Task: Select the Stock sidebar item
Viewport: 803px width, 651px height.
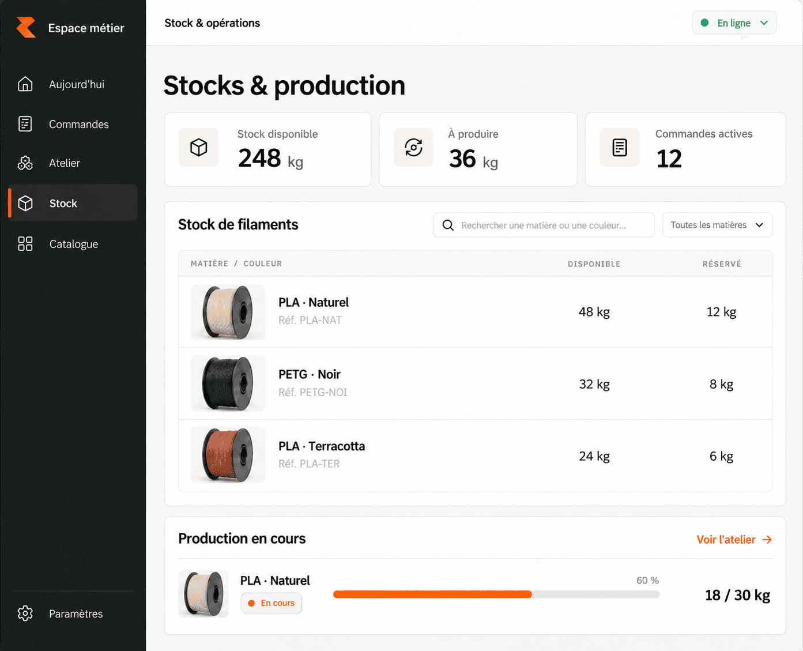Action: (x=73, y=203)
